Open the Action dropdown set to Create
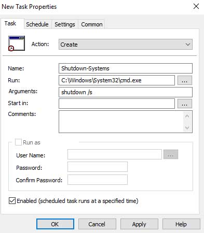The width and height of the screenshot is (204, 233). [x=126, y=45]
